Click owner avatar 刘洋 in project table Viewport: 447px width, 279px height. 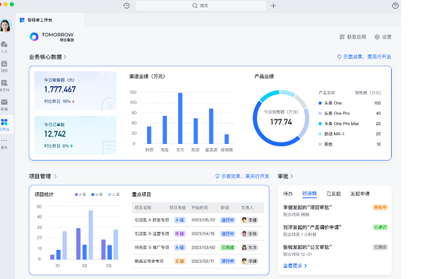(x=245, y=247)
